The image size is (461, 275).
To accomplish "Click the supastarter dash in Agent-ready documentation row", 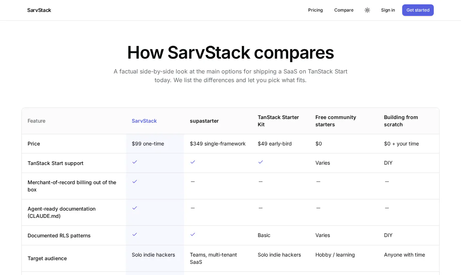I will point(193,208).
